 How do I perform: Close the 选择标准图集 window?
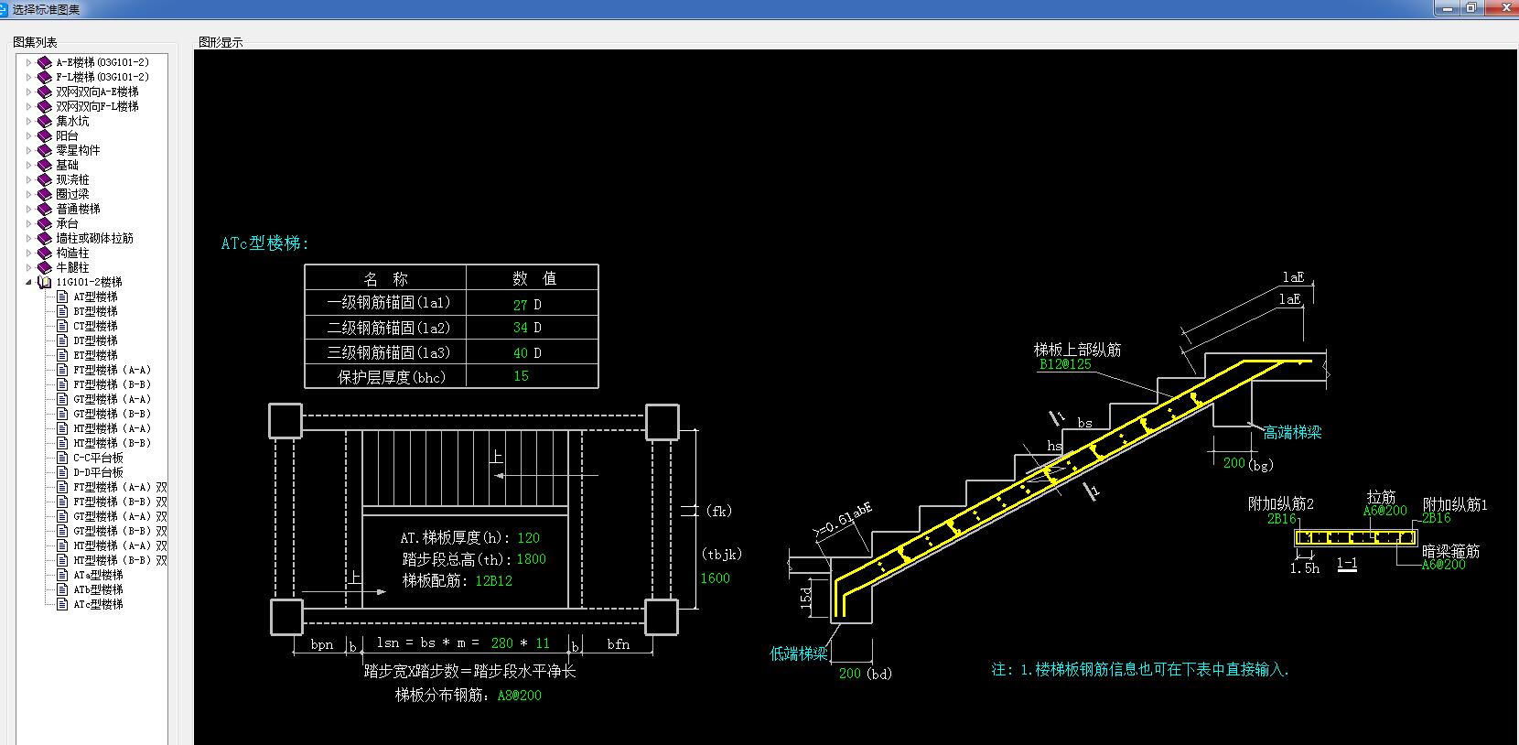1501,7
